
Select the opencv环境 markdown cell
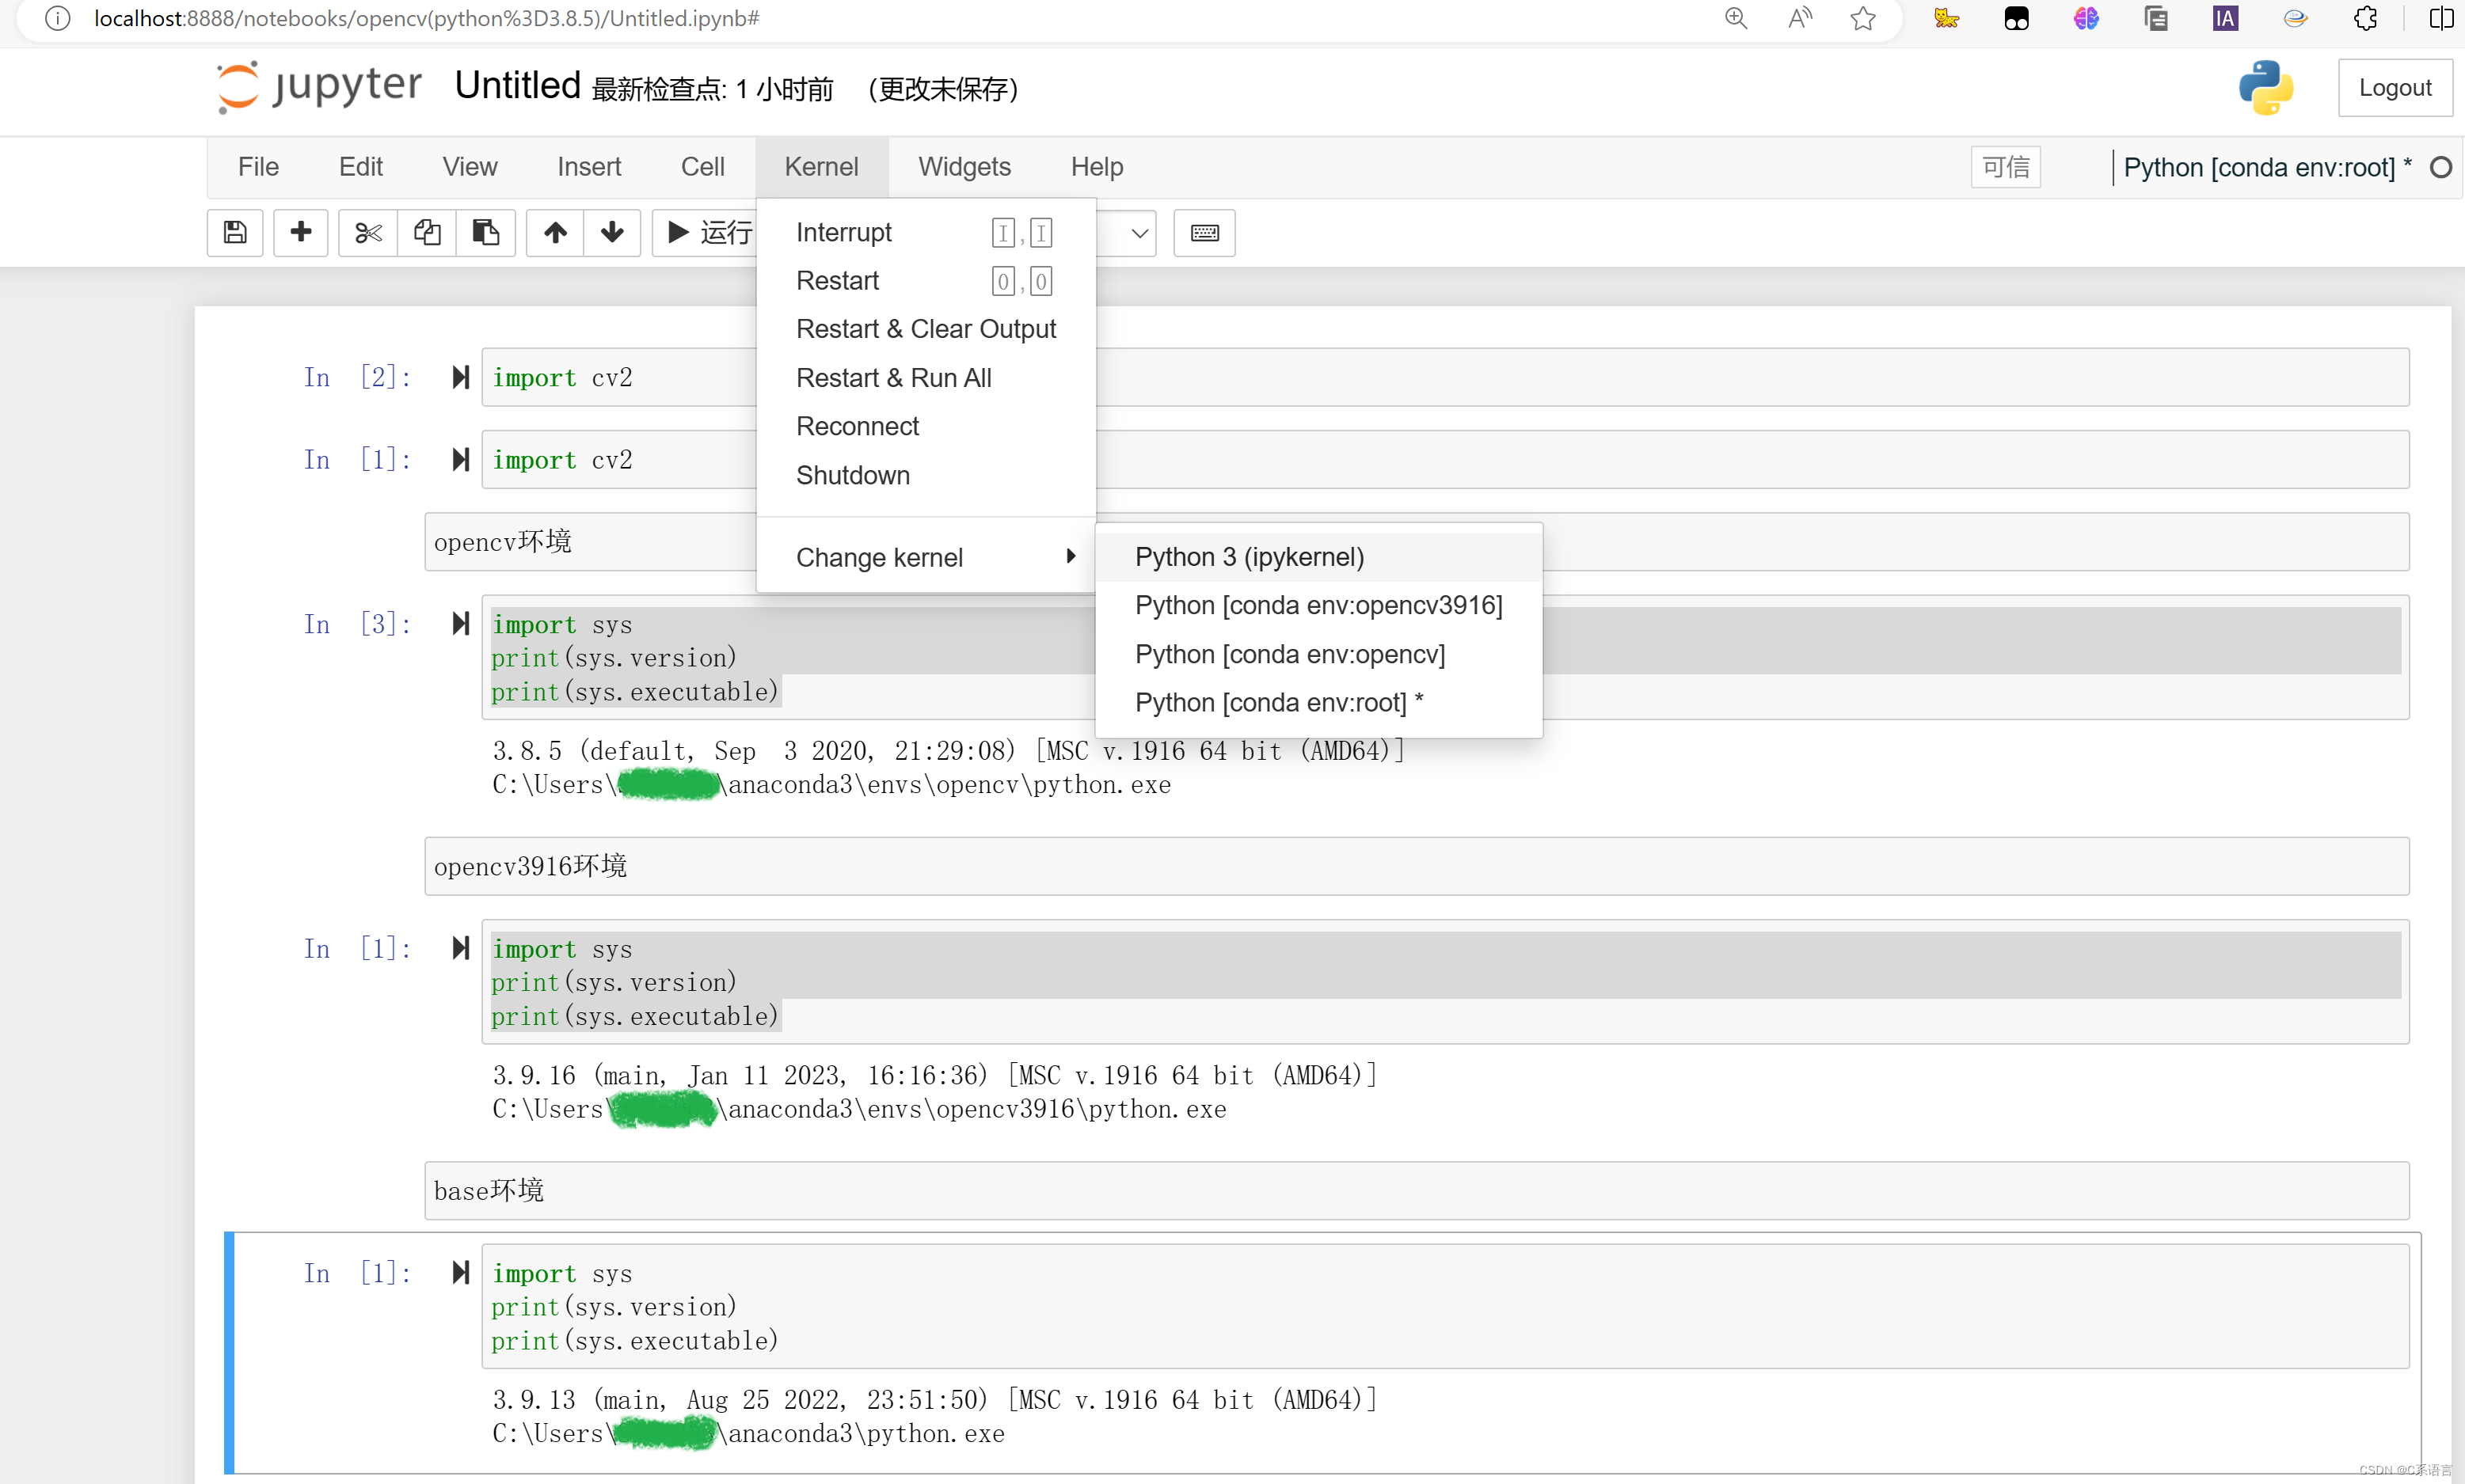[x=1417, y=542]
